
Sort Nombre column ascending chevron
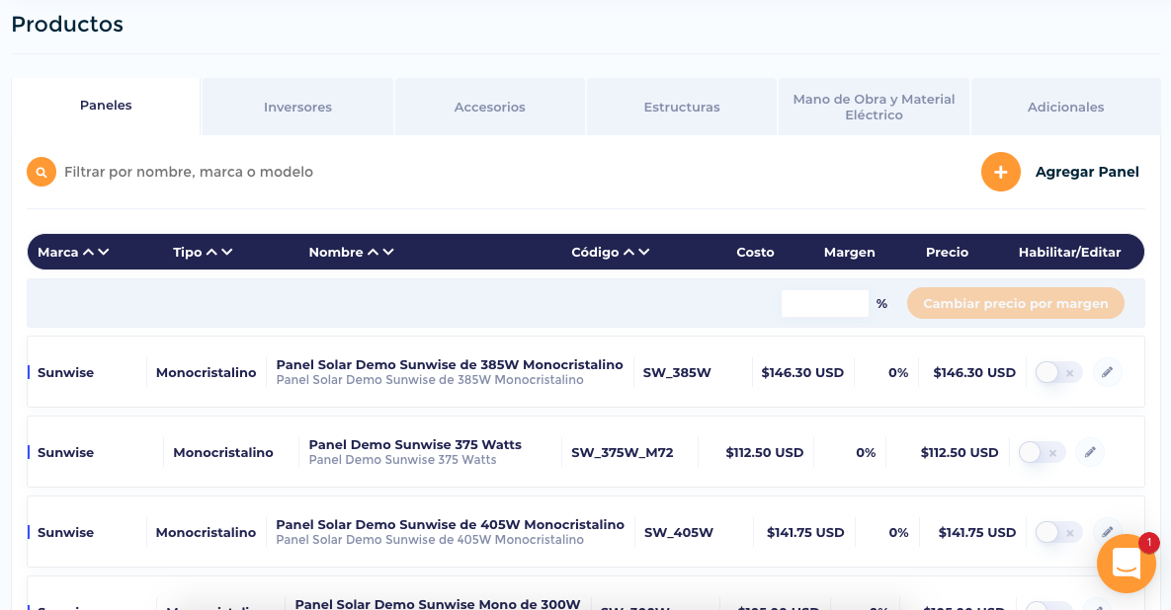[x=373, y=252]
